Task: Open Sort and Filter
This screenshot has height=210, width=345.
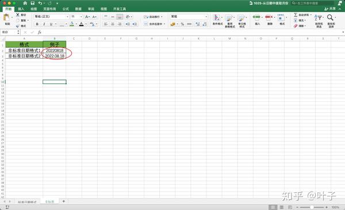Action: click(319, 21)
